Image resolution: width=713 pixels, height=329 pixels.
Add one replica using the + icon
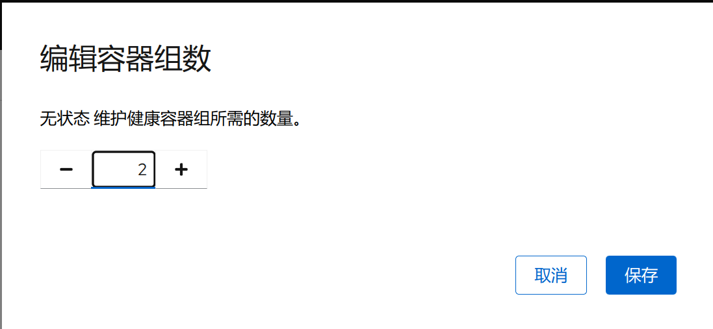[x=181, y=169]
